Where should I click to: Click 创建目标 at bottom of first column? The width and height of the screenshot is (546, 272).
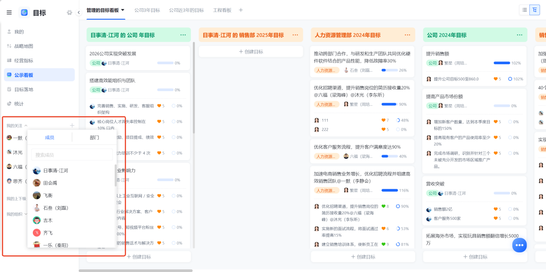tap(139, 257)
